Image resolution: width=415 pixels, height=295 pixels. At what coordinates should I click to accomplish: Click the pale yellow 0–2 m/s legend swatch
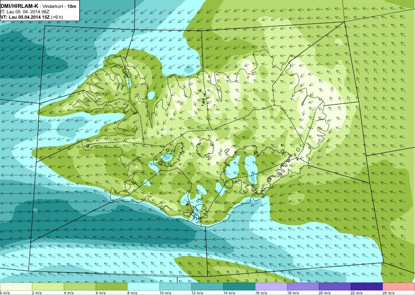click(x=16, y=287)
